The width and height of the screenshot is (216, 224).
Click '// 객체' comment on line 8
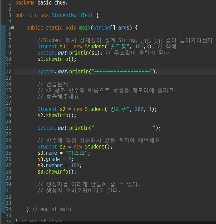(x=167, y=47)
